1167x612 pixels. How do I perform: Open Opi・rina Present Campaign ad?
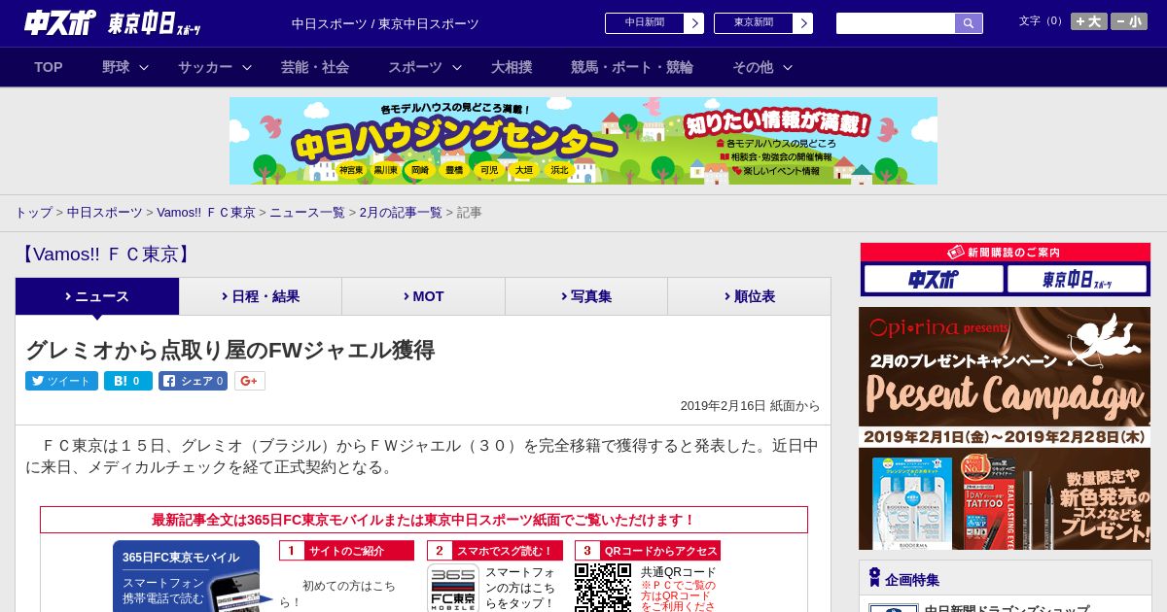click(1005, 428)
